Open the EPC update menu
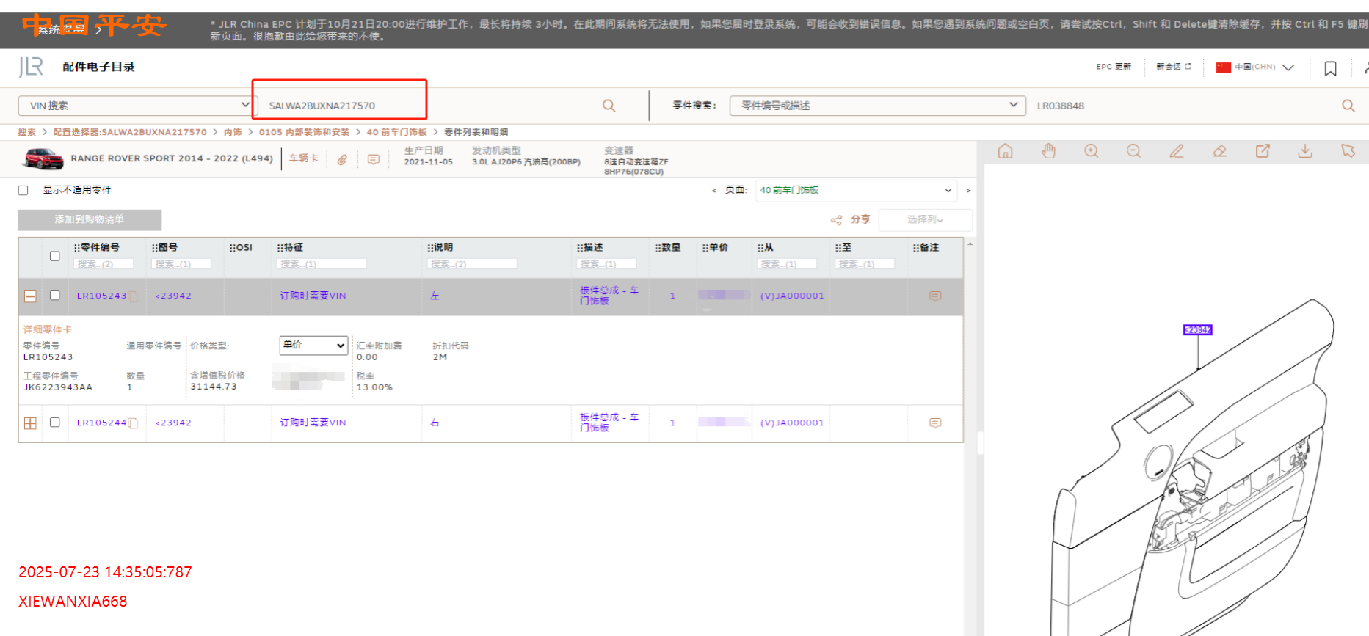This screenshot has height=636, width=1369. (x=1114, y=67)
